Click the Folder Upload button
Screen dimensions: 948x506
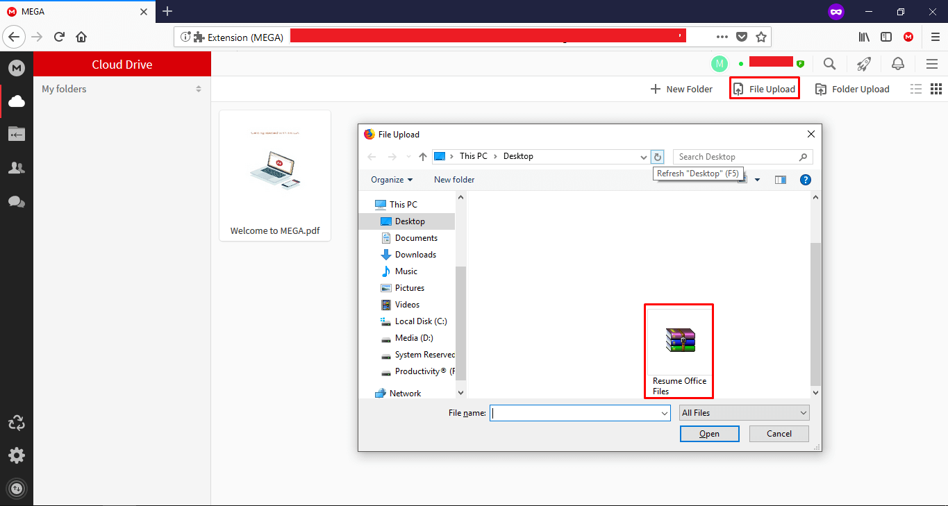pos(852,89)
